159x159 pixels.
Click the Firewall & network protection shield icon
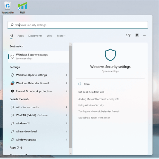(12, 91)
